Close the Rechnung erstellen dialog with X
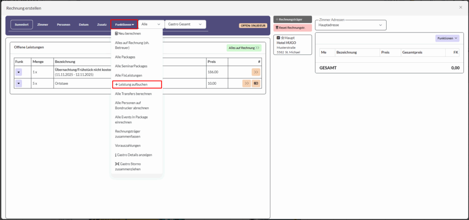 (460, 7)
